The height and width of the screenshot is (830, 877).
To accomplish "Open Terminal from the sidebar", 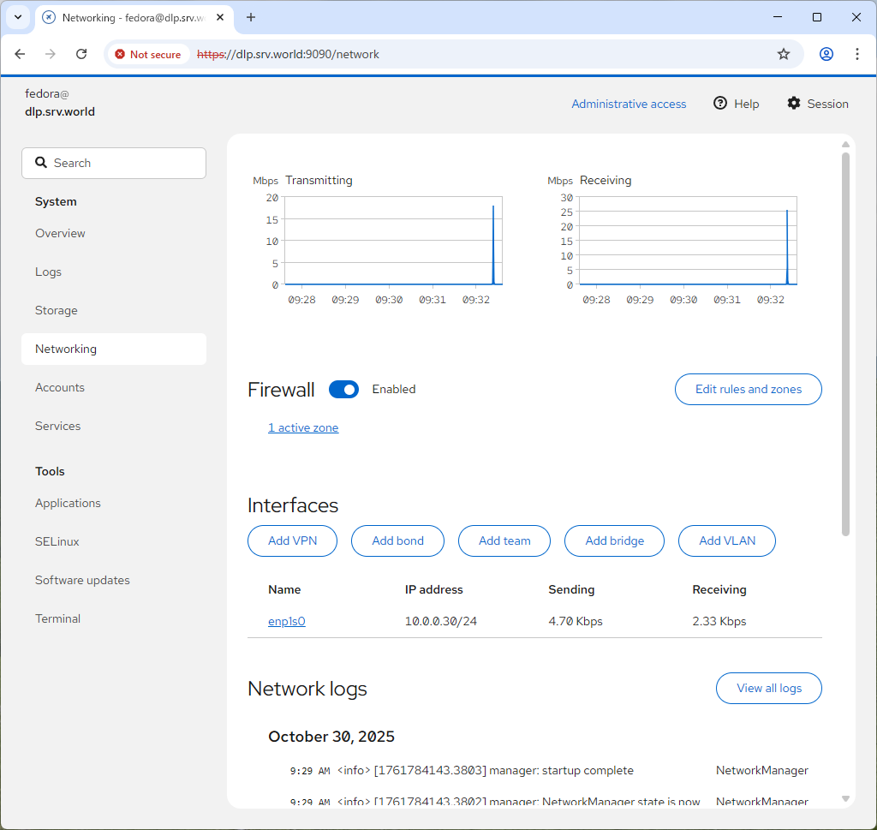I will tap(57, 618).
